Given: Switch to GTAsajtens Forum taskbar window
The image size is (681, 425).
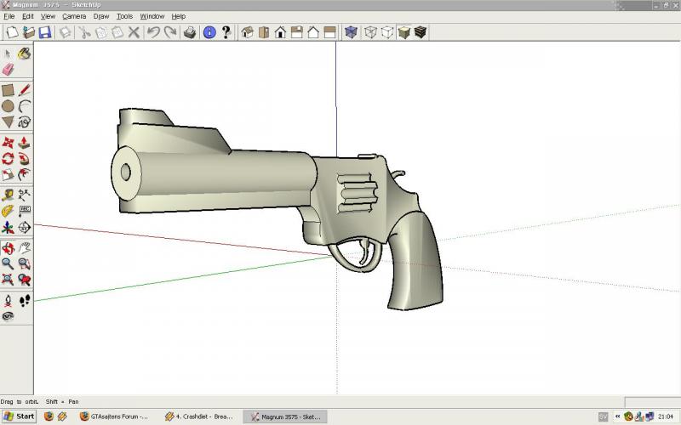Looking at the screenshot, I should pos(113,416).
